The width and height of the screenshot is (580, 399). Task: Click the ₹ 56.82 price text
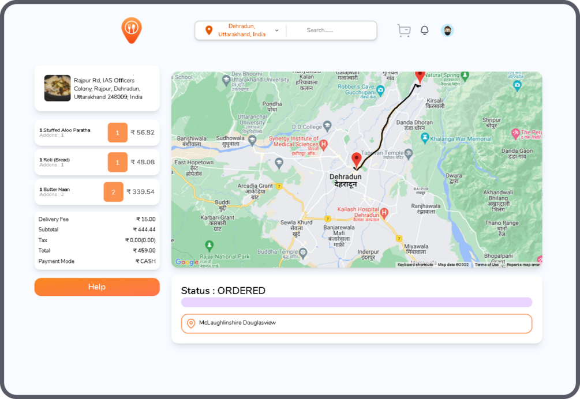click(143, 133)
